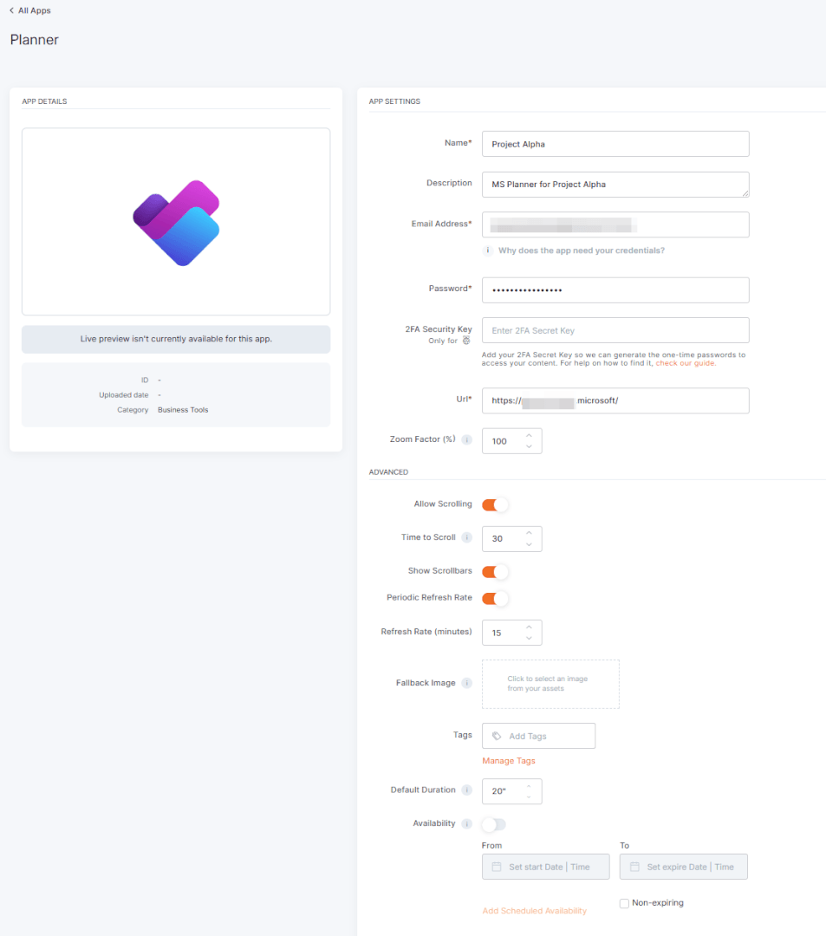Toggle Show Scrollbars switch
Screen dimensions: 826x936
point(495,572)
